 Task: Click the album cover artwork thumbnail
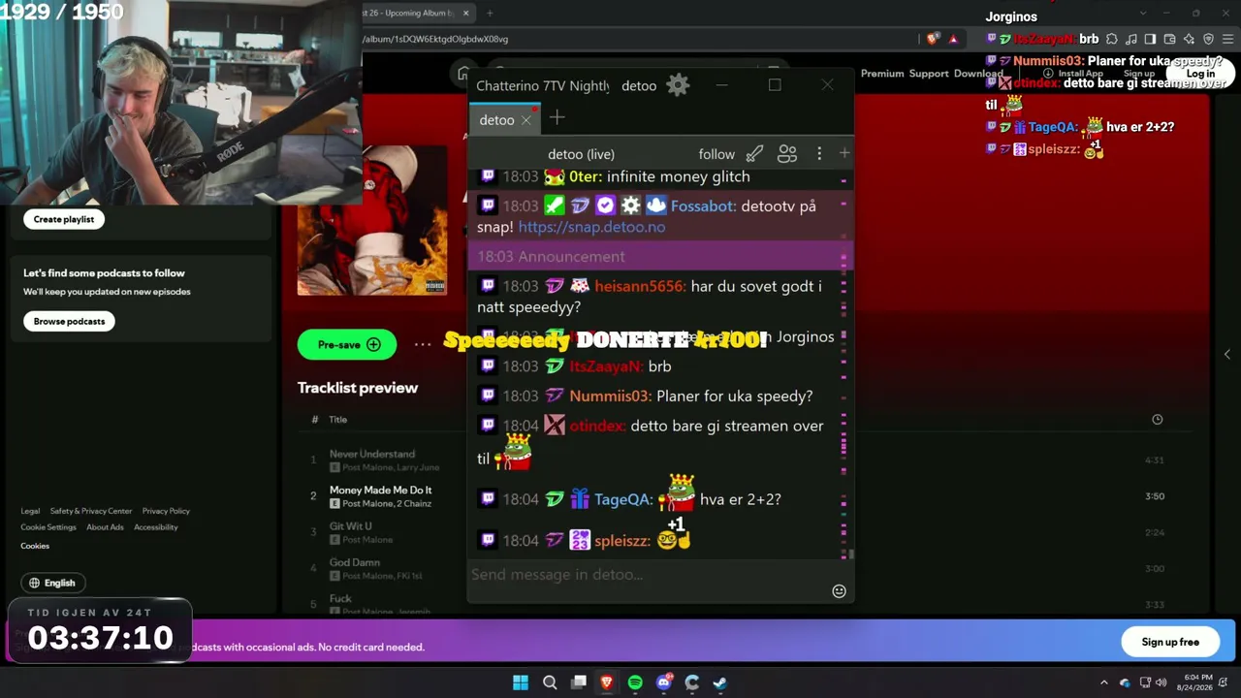372,221
